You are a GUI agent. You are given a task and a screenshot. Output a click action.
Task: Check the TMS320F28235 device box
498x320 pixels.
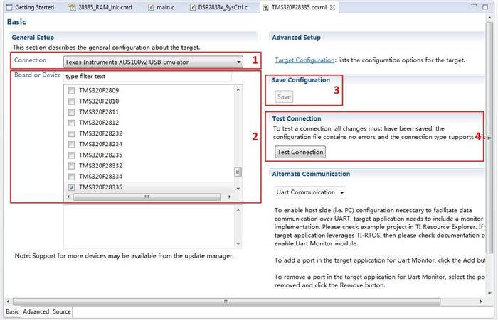71,155
